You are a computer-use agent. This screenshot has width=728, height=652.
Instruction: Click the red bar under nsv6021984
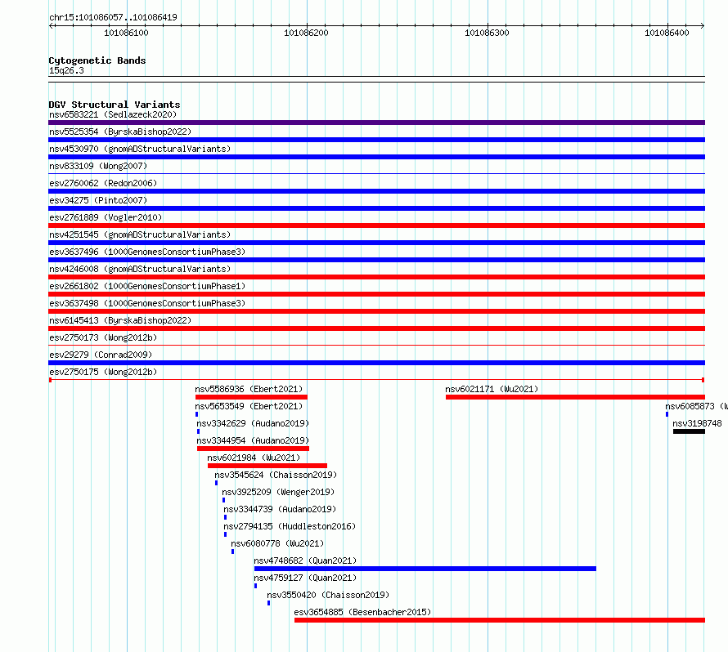267,466
